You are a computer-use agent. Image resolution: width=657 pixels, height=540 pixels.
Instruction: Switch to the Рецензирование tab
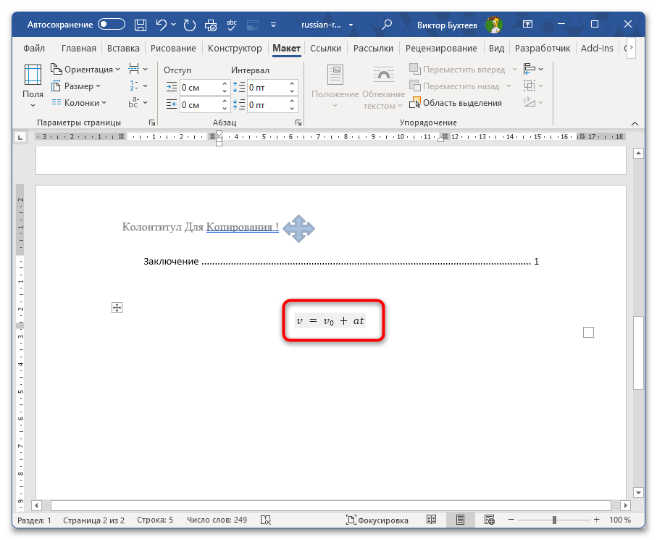[x=441, y=49]
